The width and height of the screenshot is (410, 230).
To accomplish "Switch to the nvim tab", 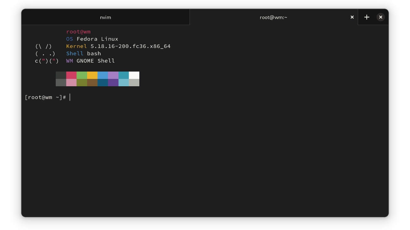I will [105, 17].
